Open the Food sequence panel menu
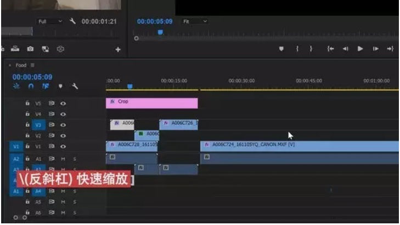Screen dimensions: 400x225 [x=32, y=65]
